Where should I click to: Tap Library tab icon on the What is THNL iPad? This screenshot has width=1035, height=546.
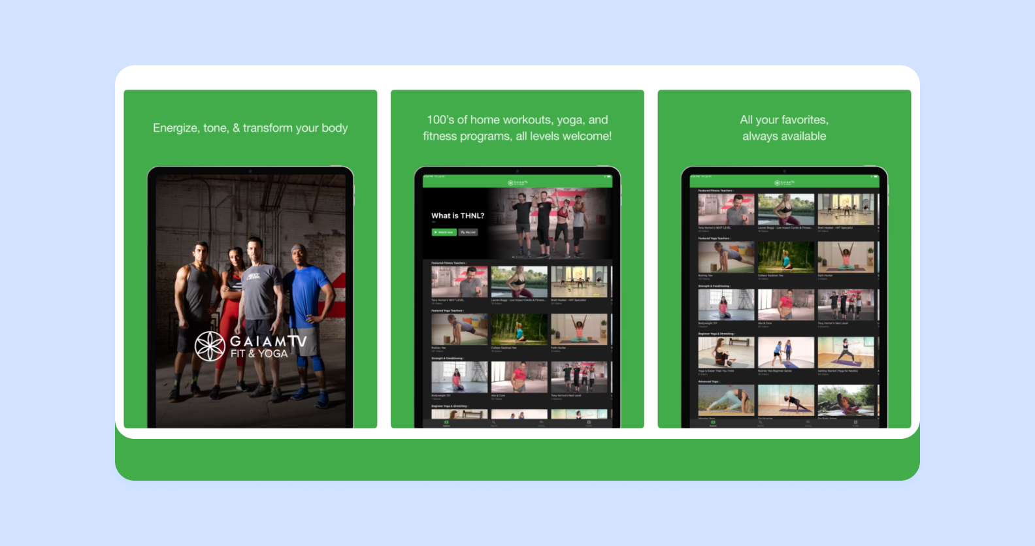tap(541, 423)
